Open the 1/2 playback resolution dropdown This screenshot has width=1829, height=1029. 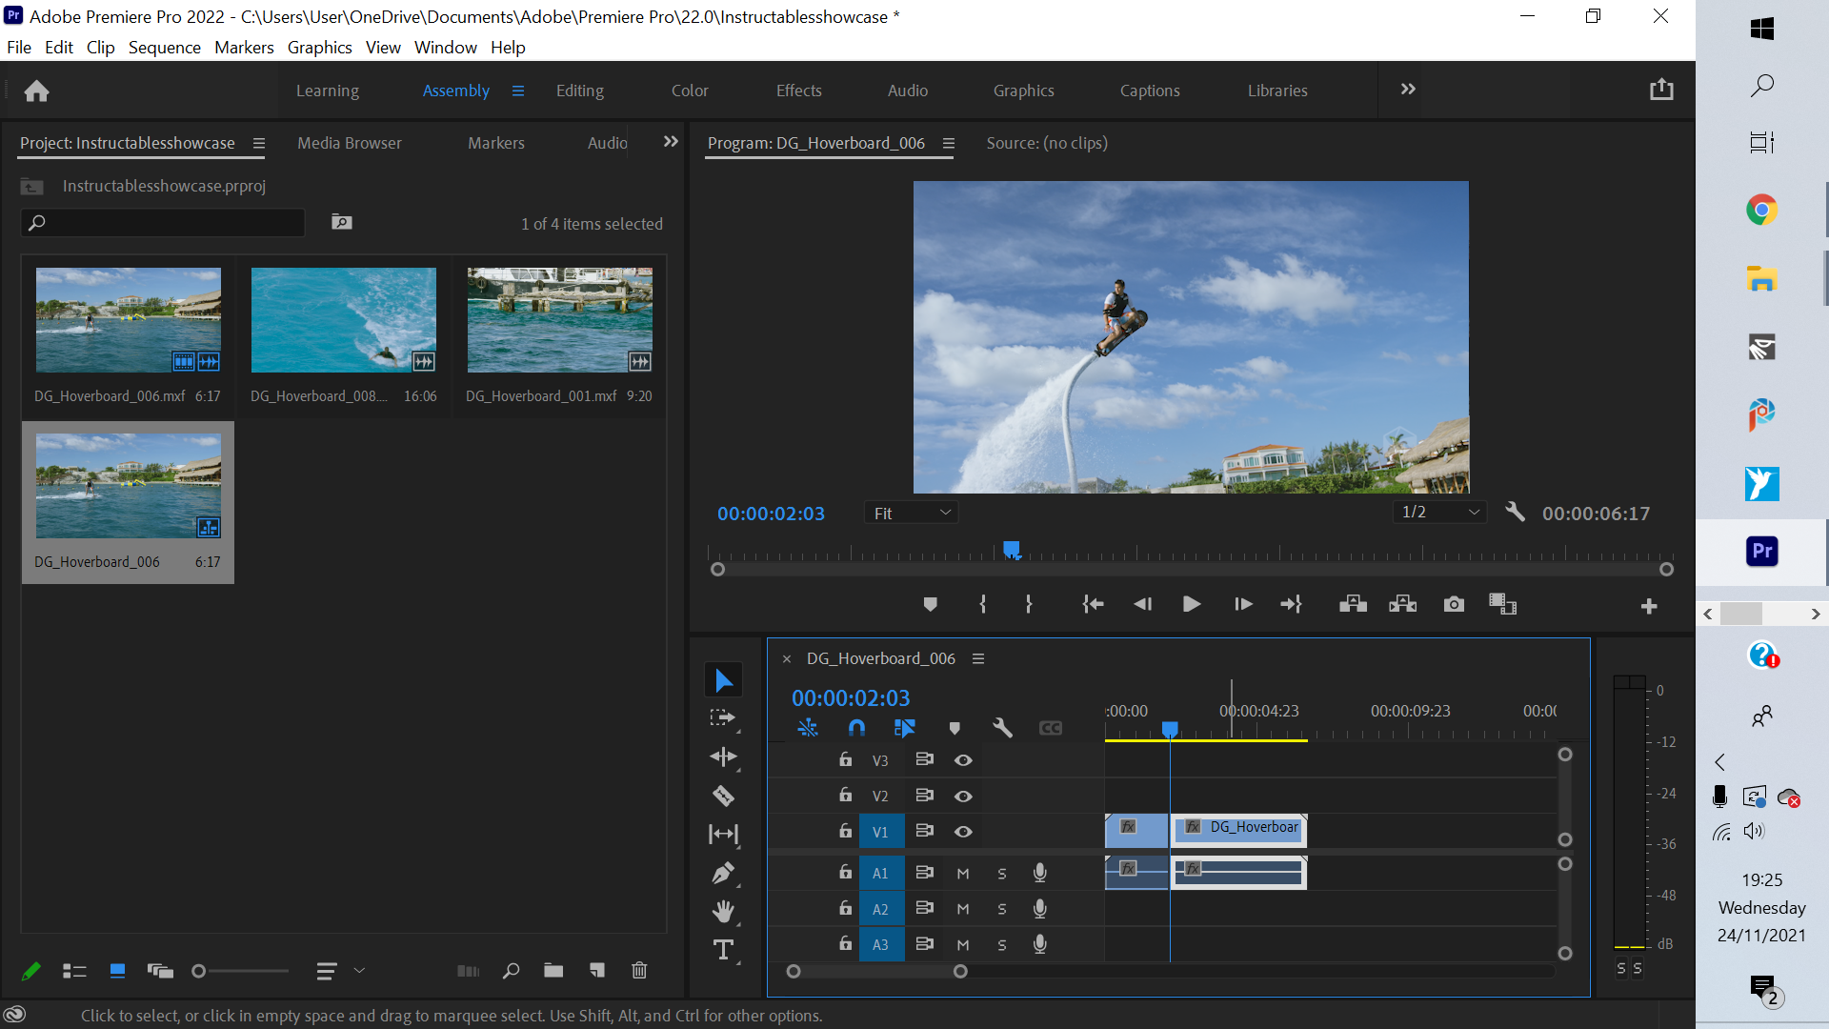(1439, 513)
